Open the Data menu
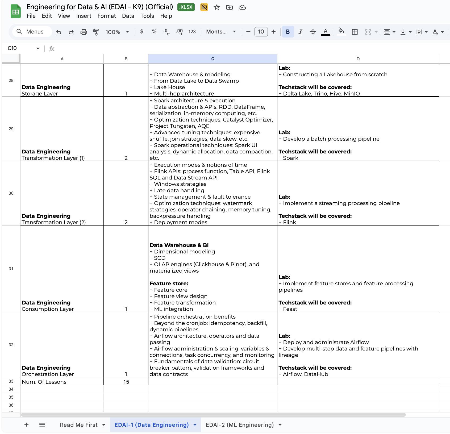This screenshot has width=450, height=434. click(128, 16)
